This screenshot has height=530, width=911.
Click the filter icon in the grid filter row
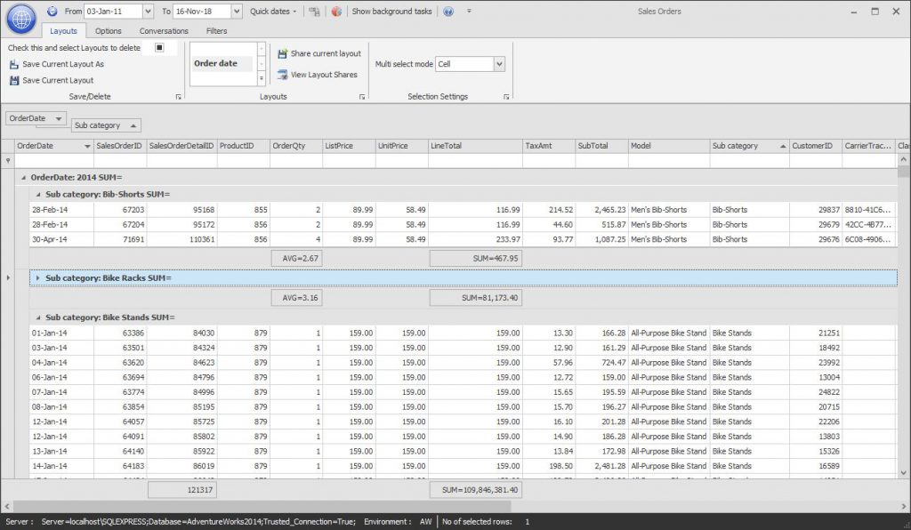point(8,160)
